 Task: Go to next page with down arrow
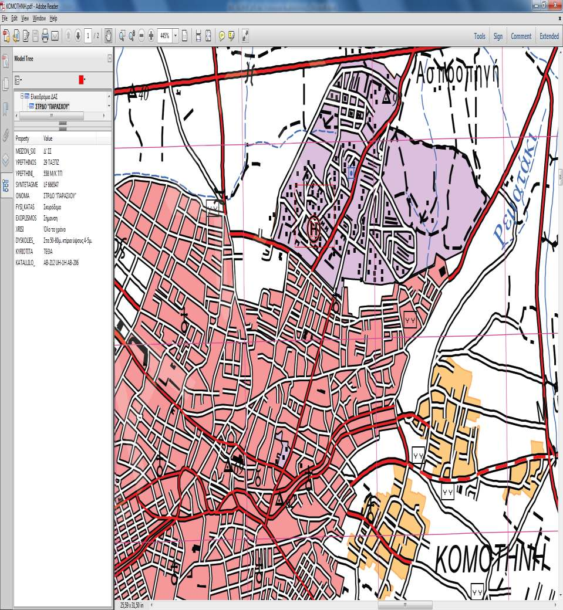click(78, 36)
